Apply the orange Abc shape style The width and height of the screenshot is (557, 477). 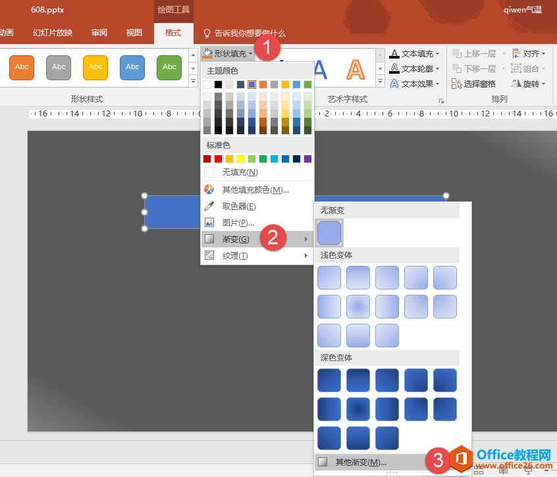[x=22, y=67]
